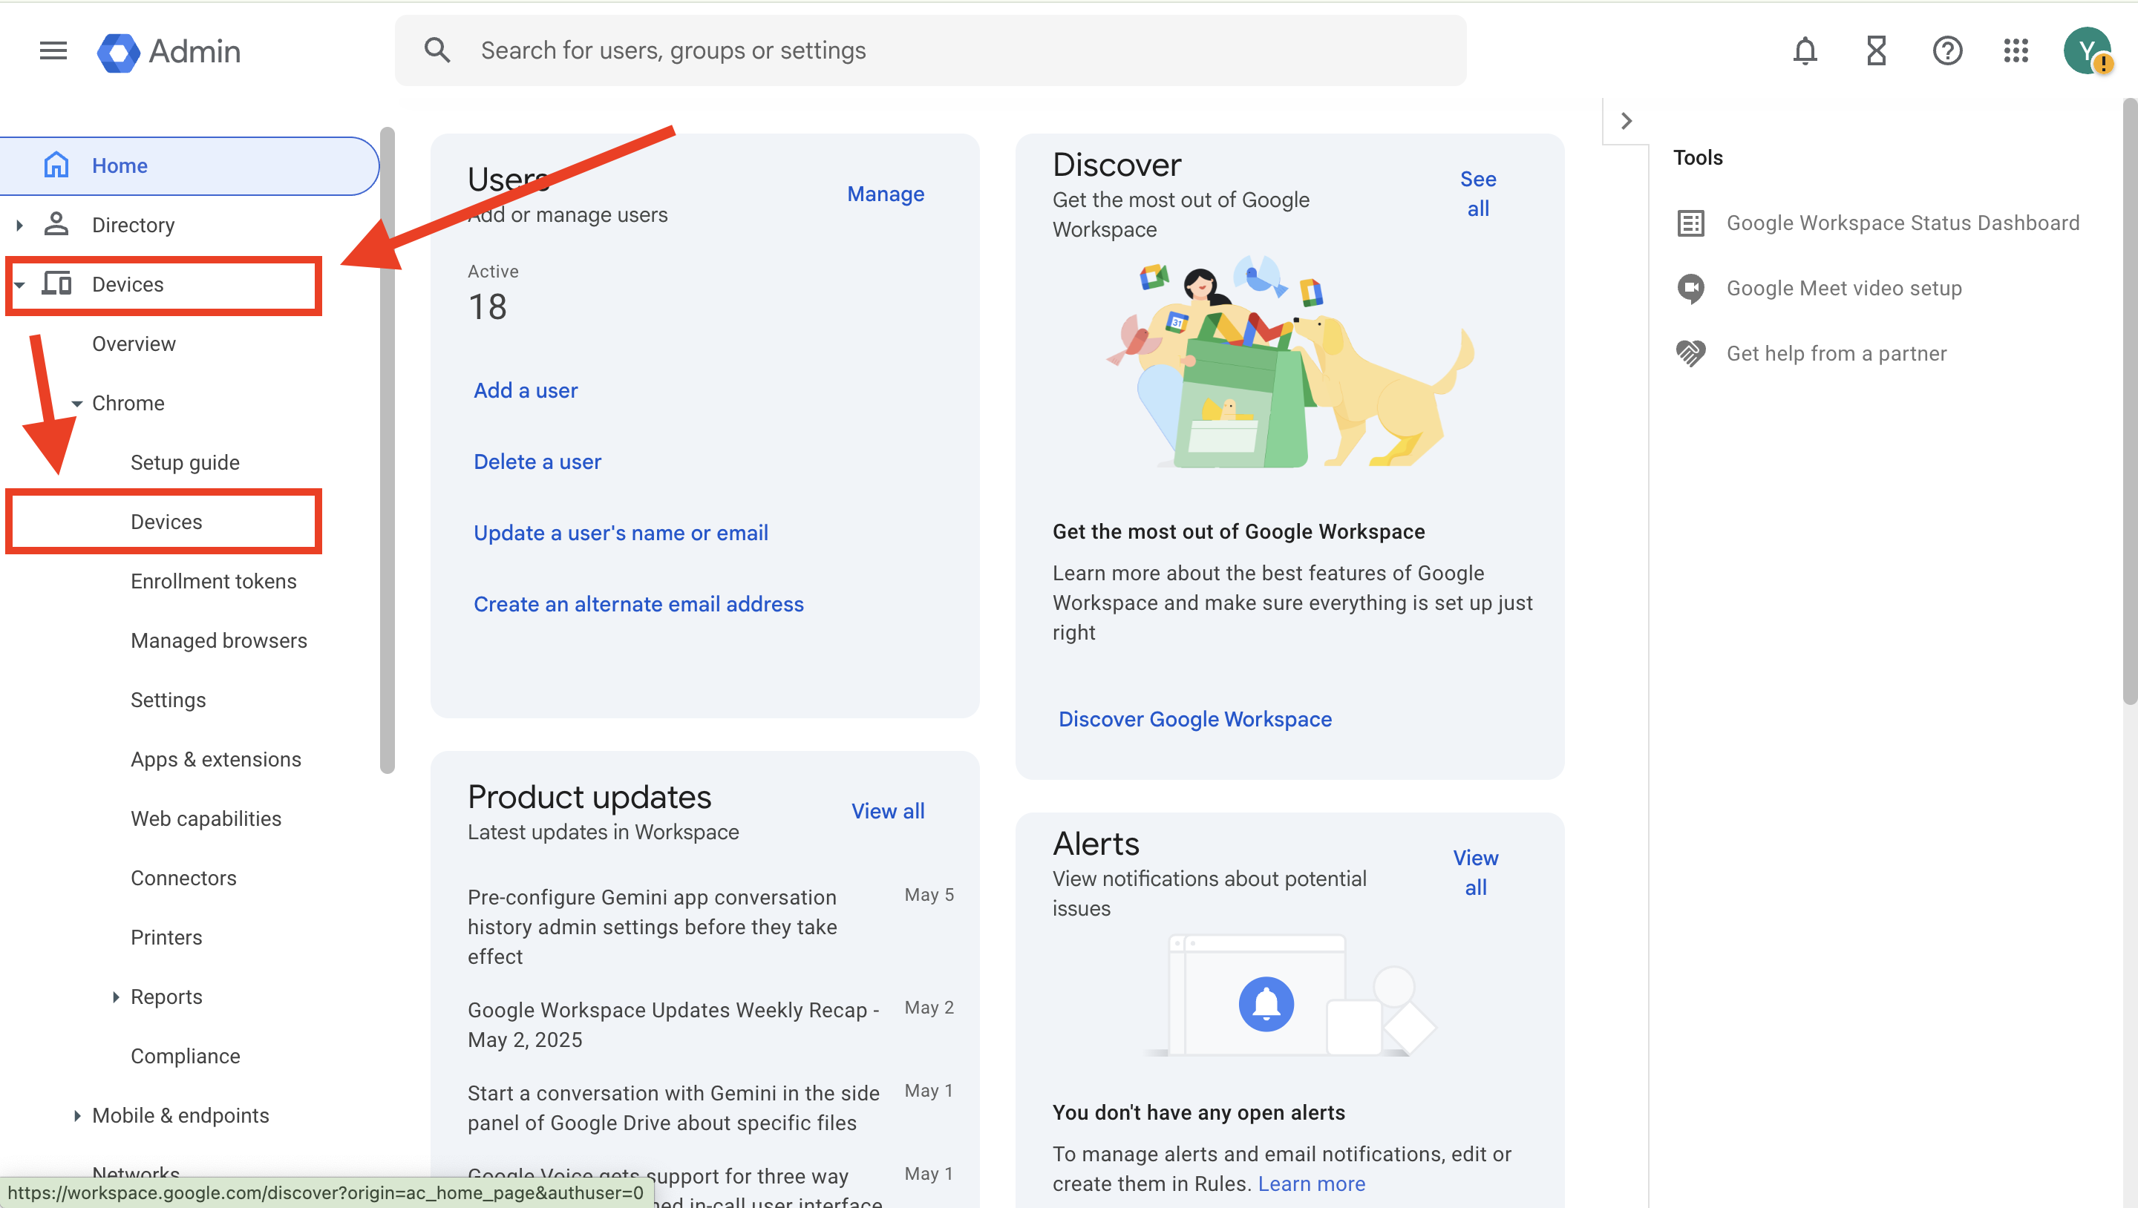2138x1208 pixels.
Task: Open Reports under Chrome
Action: coord(166,997)
